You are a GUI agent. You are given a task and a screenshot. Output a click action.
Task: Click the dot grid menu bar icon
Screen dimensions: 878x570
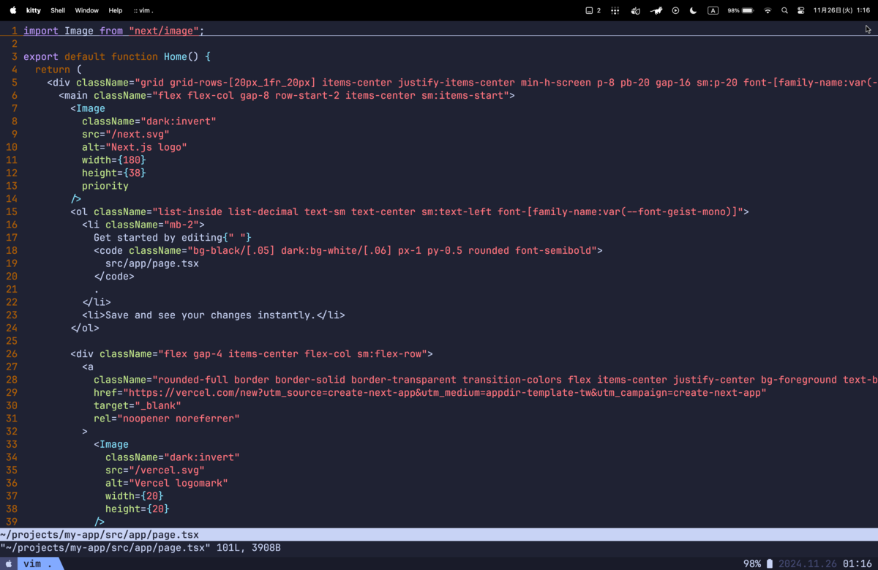click(x=615, y=10)
